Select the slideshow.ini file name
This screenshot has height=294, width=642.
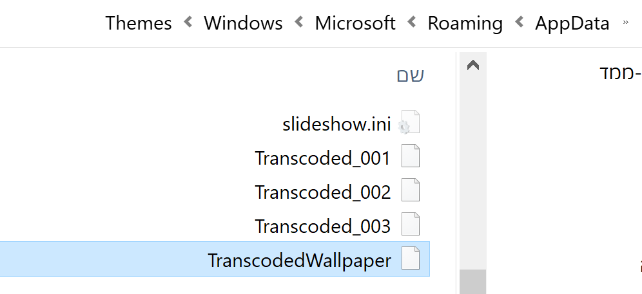[336, 124]
